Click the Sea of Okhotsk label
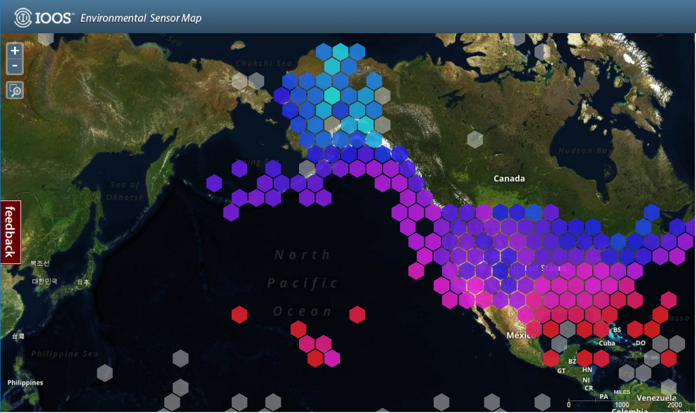 click(124, 191)
